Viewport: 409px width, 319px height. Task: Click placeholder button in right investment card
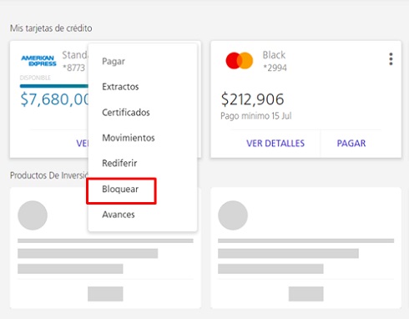coord(306,294)
